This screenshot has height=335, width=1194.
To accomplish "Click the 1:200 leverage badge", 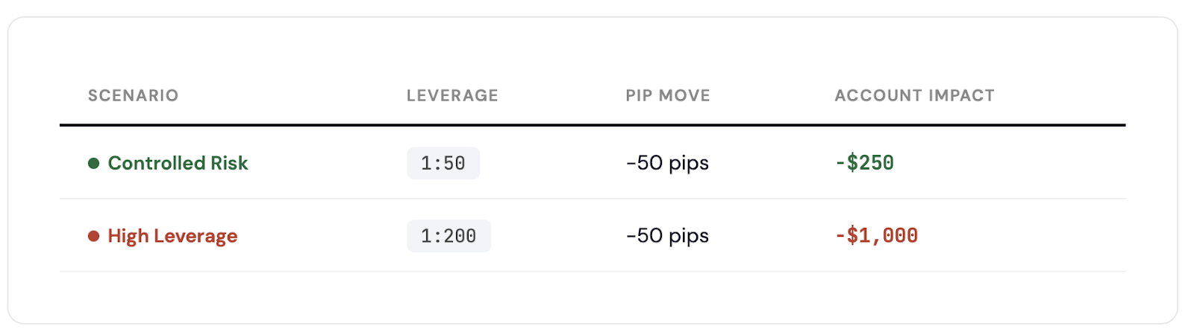I will tap(448, 236).
